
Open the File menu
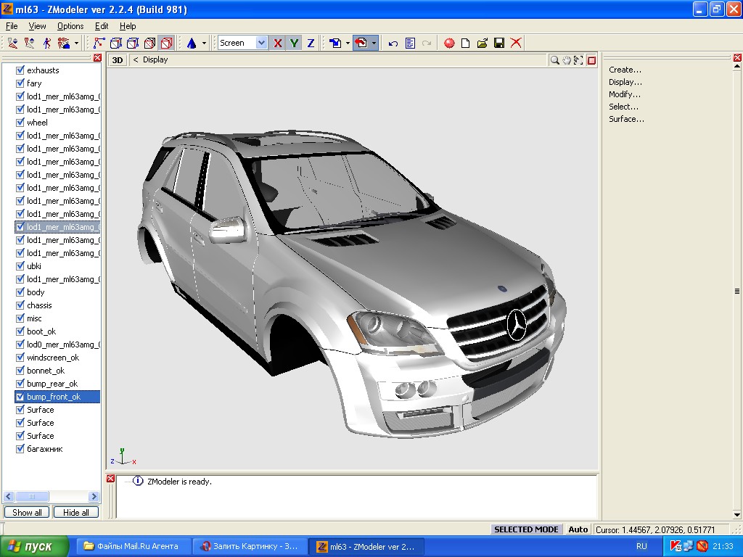point(12,26)
